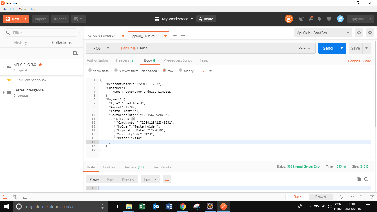Open the Text body type dropdown
Viewport: 377px width, 212px height.
pyautogui.click(x=205, y=71)
